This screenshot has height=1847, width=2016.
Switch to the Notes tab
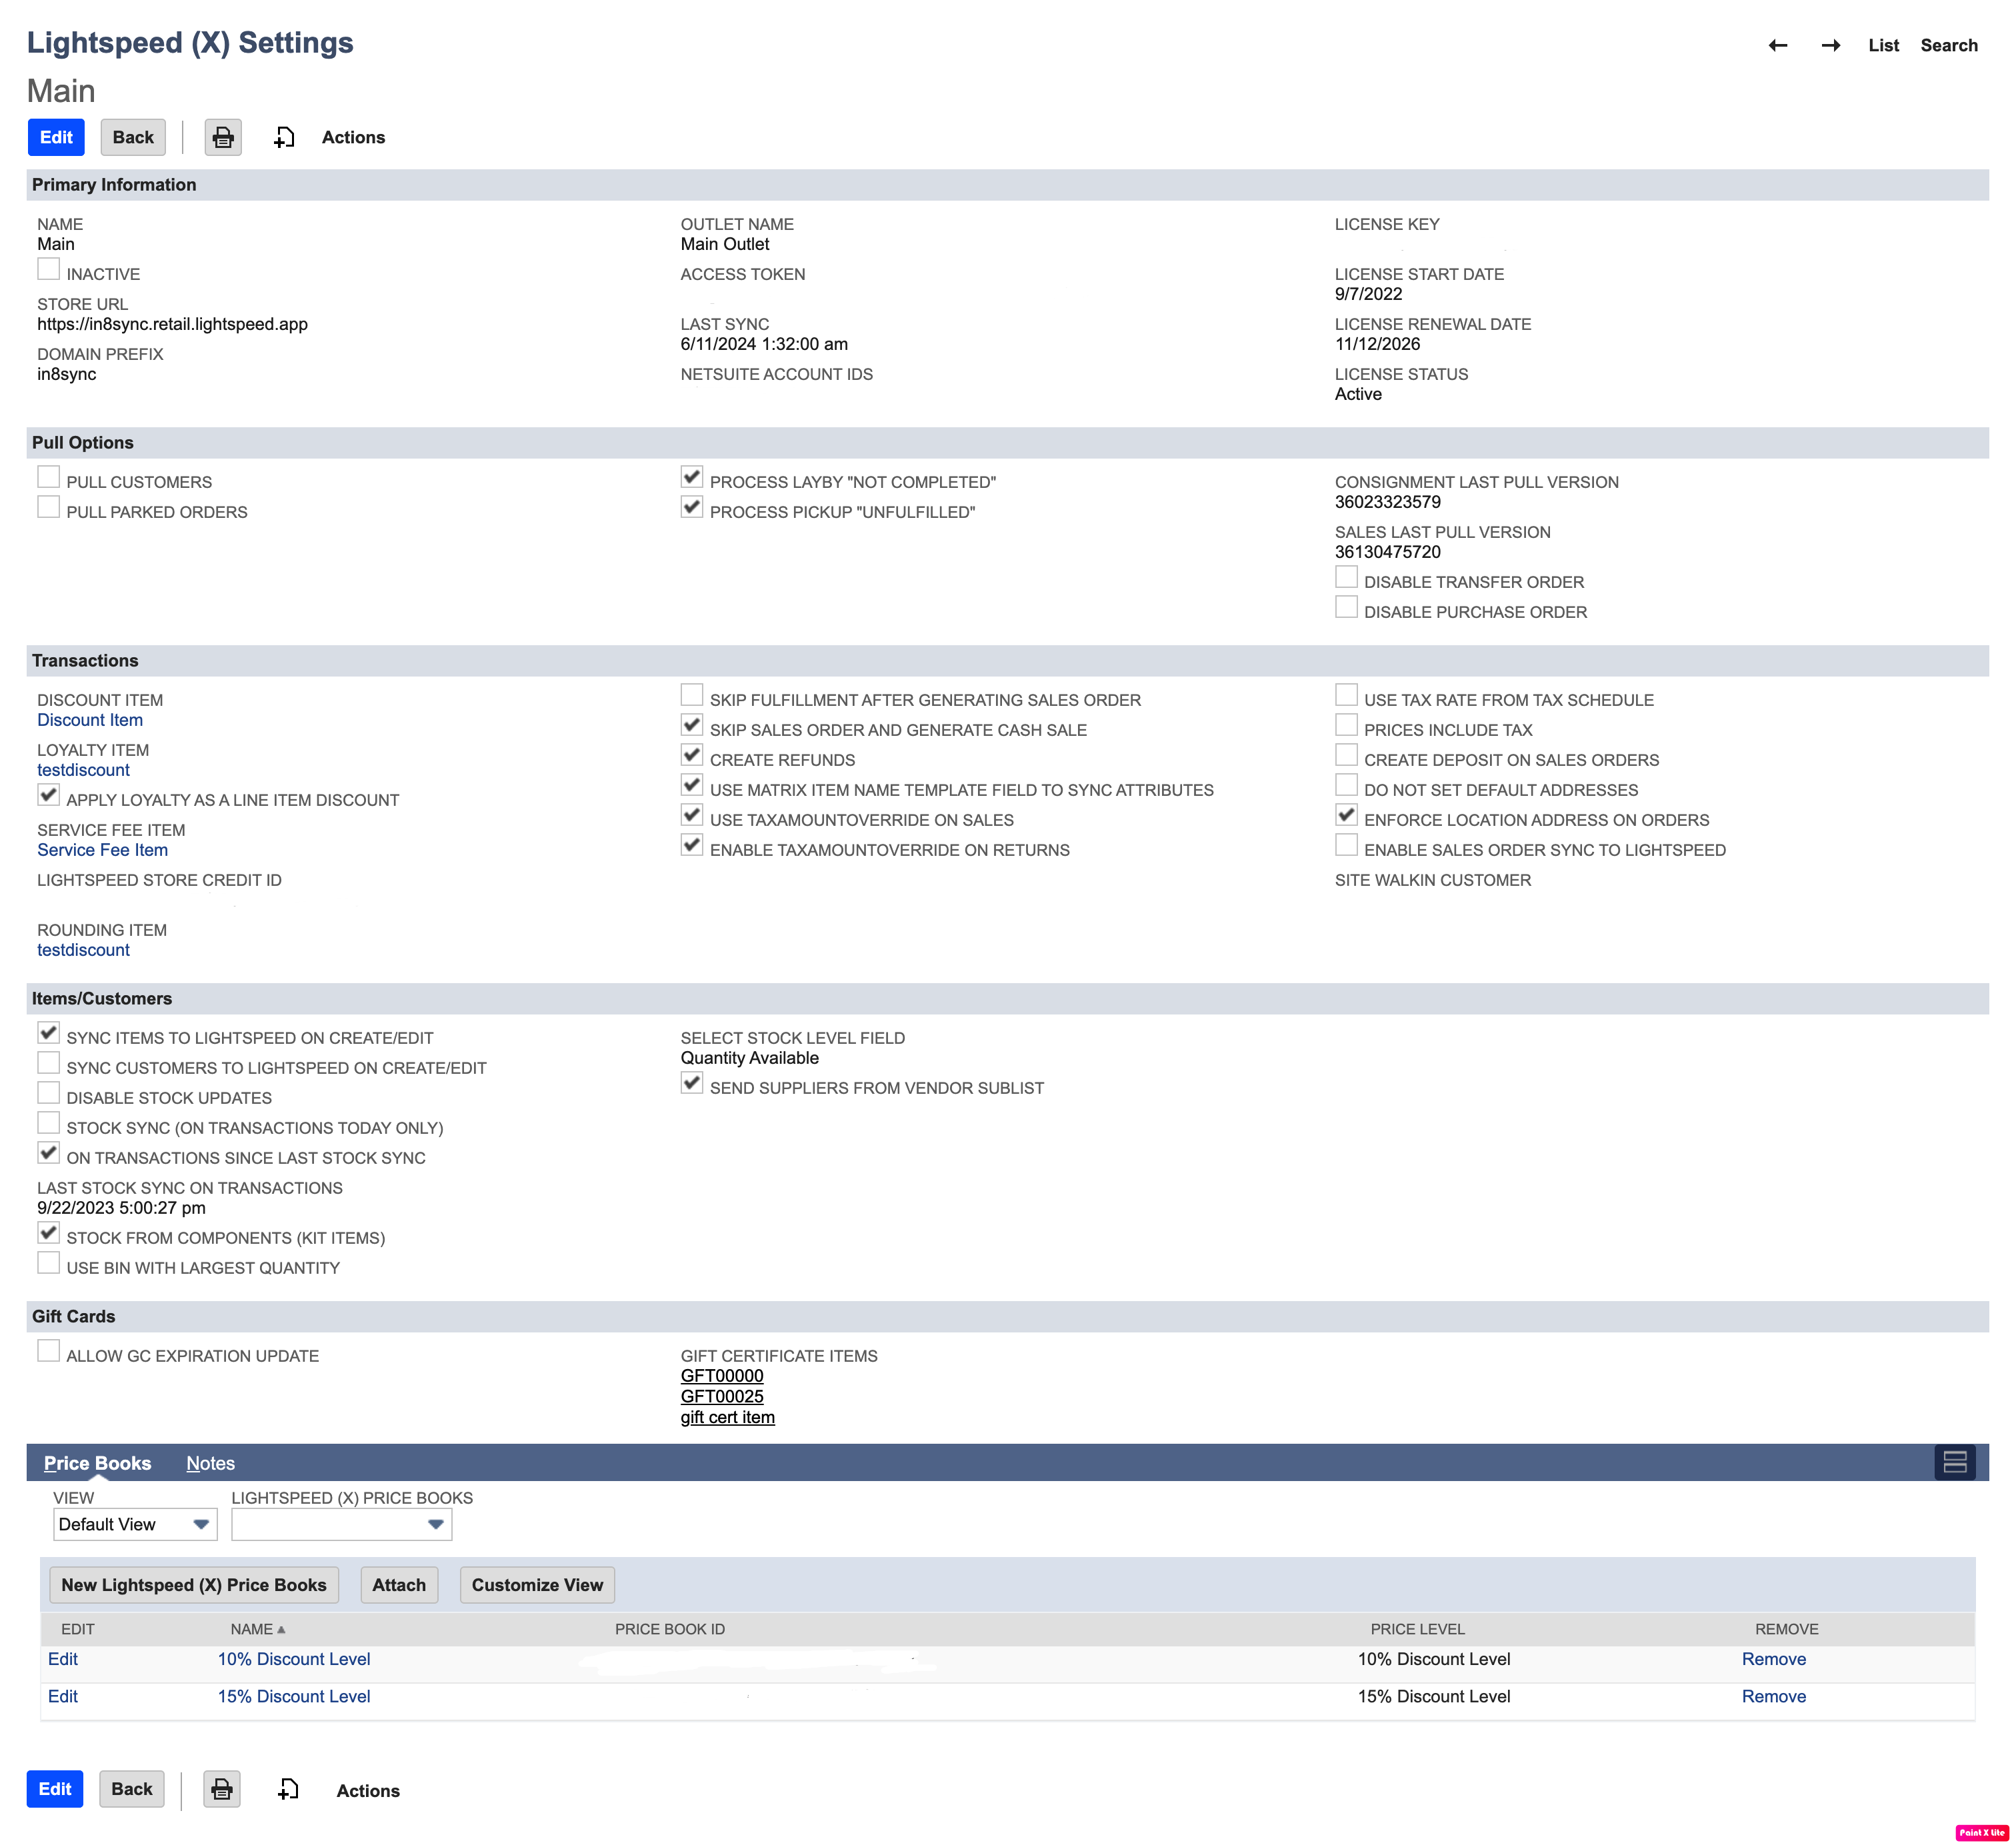point(210,1463)
